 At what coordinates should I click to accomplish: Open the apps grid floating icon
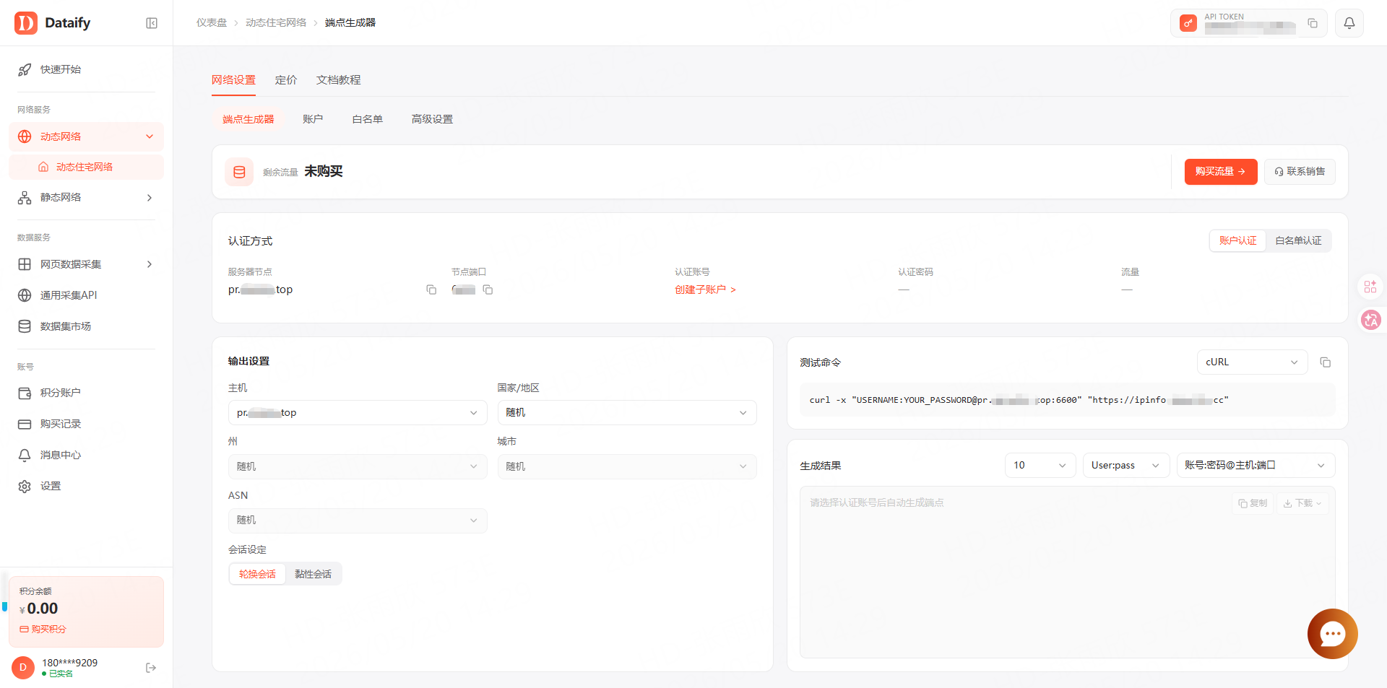(x=1370, y=287)
